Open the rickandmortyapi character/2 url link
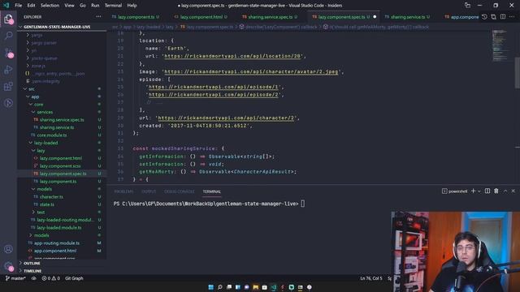 pos(226,118)
